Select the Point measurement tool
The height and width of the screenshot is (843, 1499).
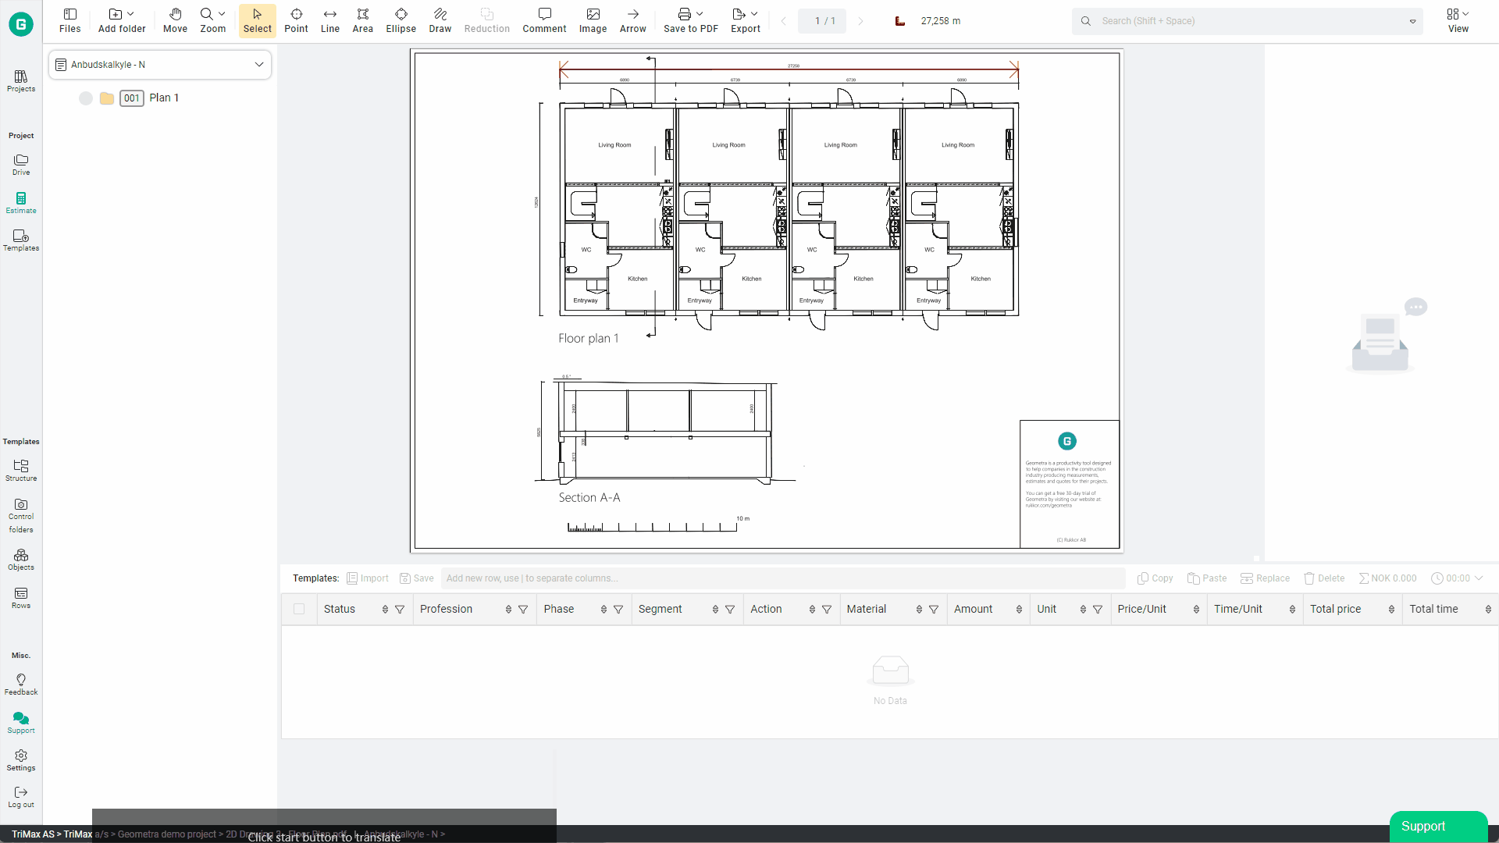click(x=296, y=21)
